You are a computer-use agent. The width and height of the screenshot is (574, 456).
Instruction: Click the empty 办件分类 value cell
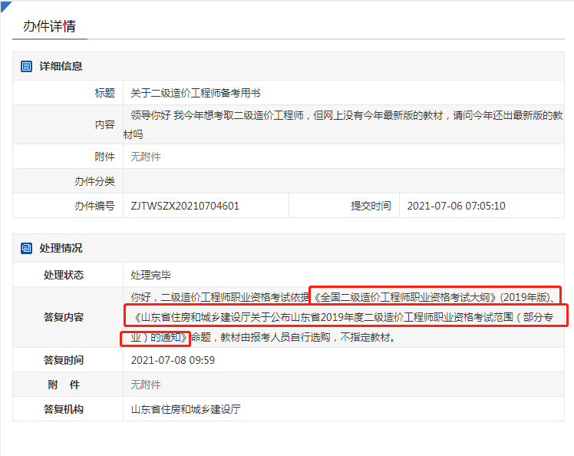[x=345, y=181]
